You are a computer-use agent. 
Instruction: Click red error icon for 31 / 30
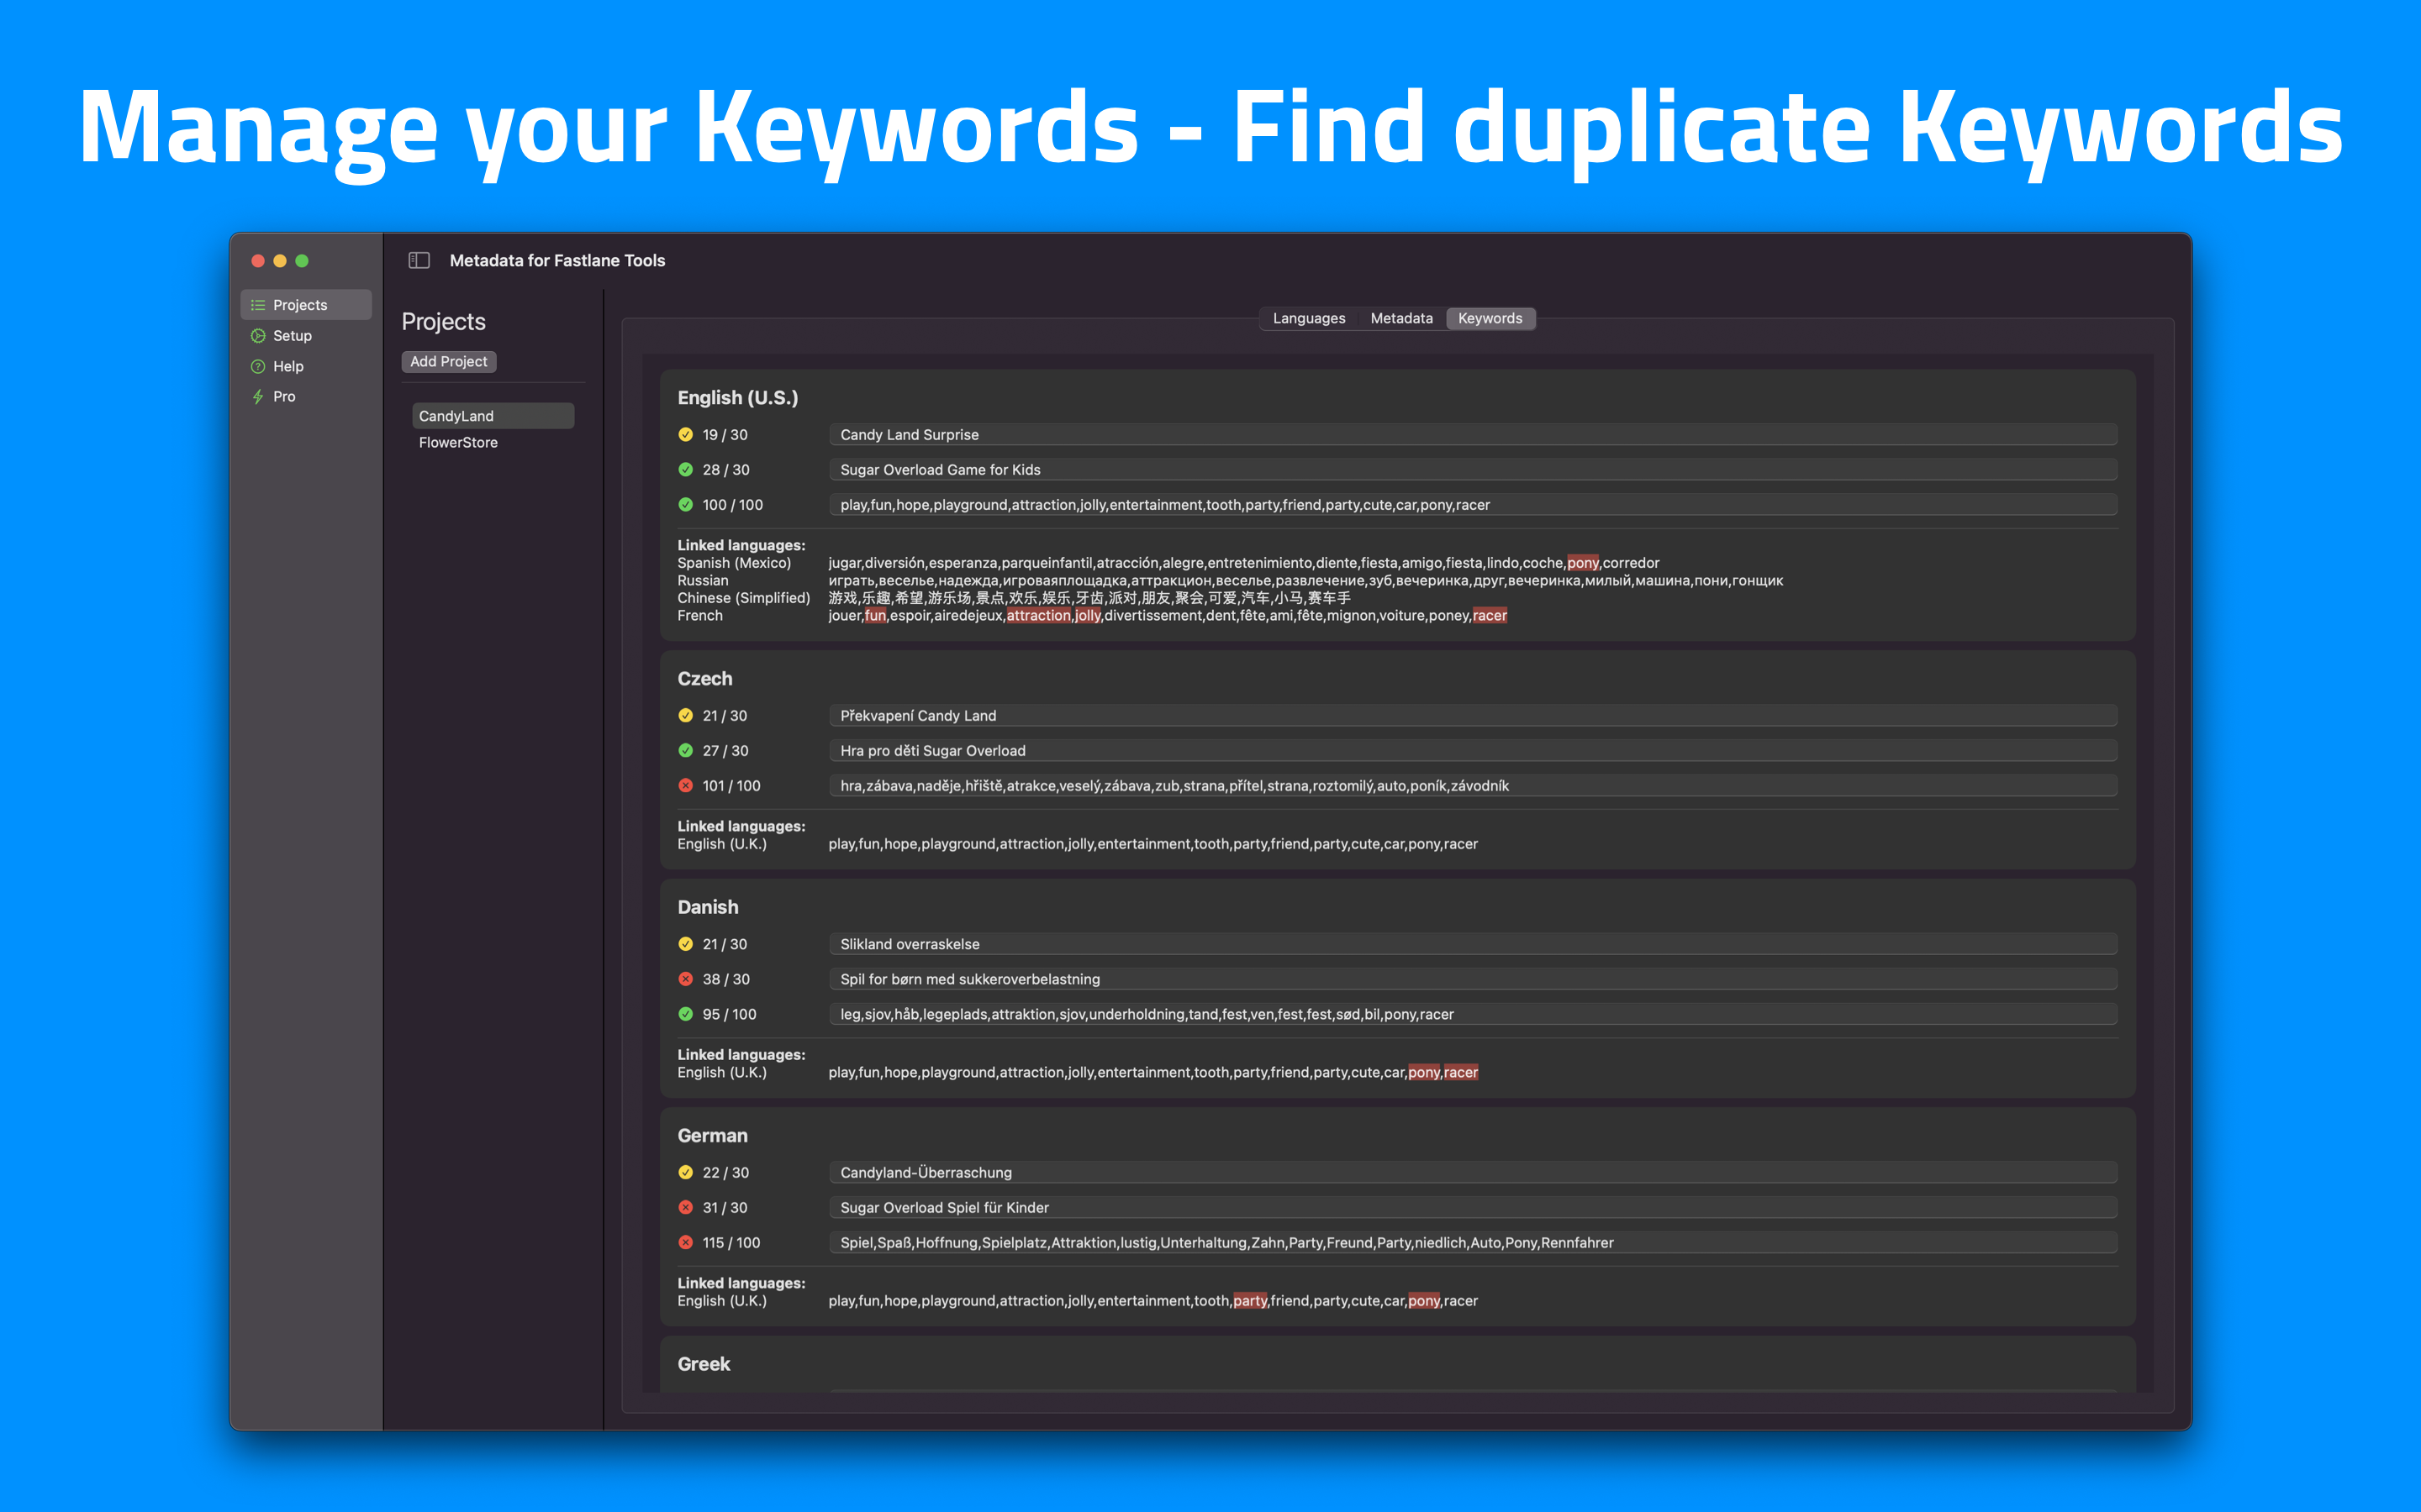click(x=685, y=1207)
